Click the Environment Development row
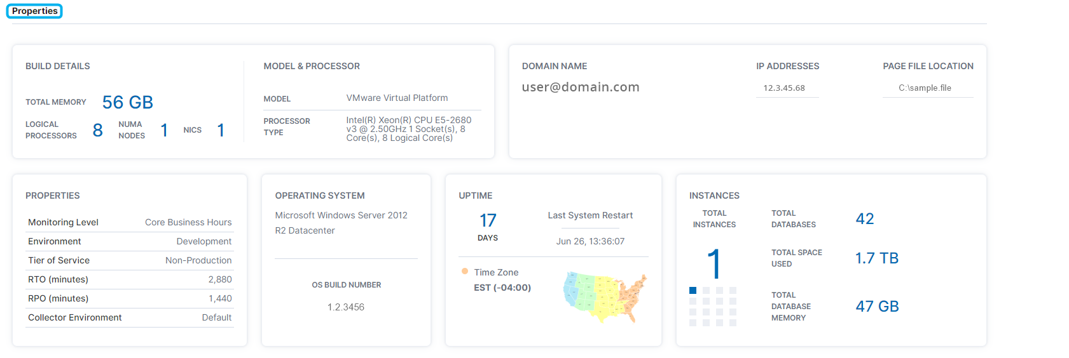This screenshot has height=358, width=1069. [130, 241]
